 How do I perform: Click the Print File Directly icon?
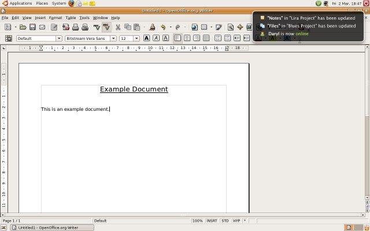click(x=75, y=27)
